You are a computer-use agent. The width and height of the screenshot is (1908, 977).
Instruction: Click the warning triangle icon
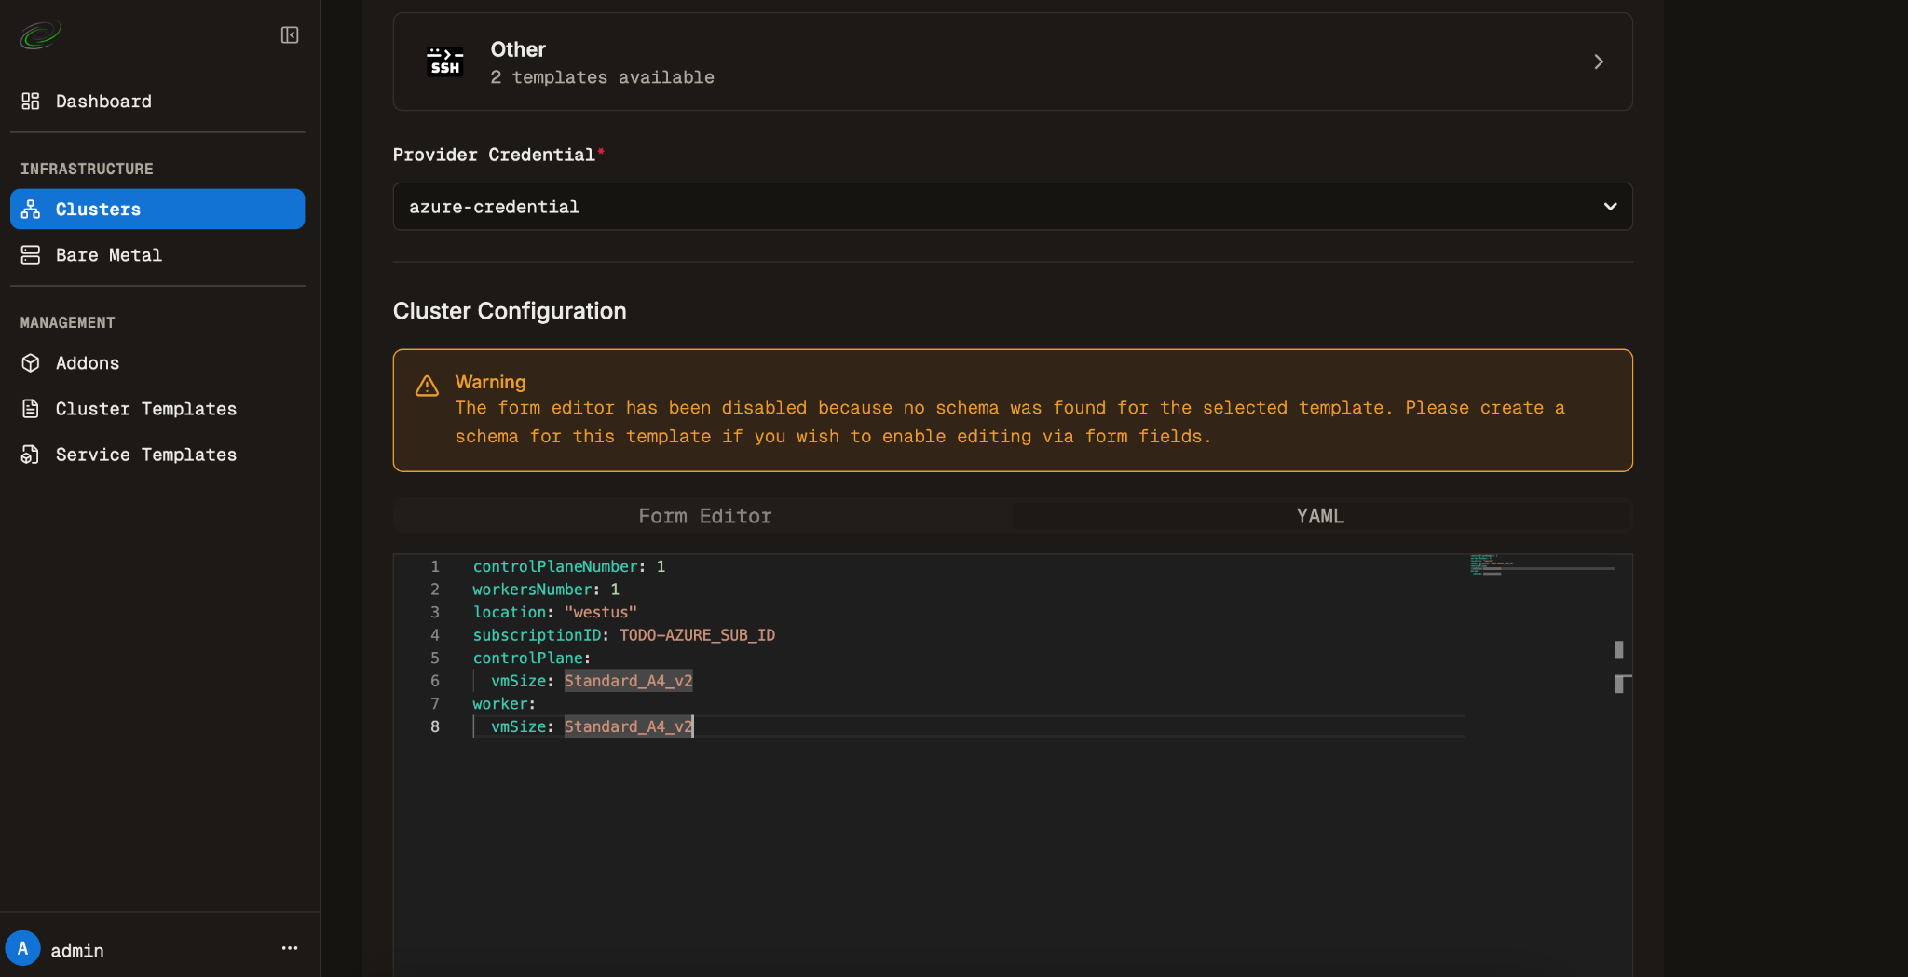427,386
